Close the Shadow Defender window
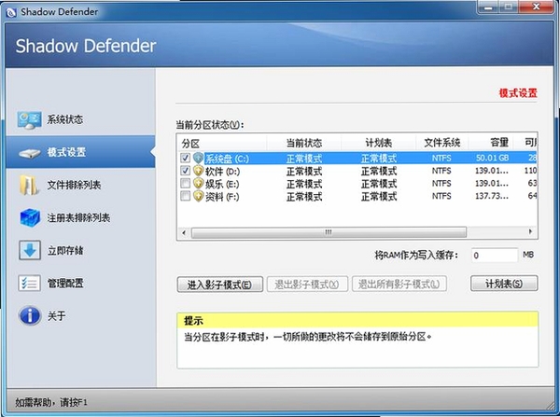 pyautogui.click(x=536, y=7)
